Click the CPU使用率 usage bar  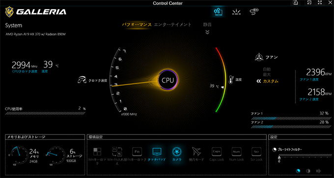pyautogui.click(x=45, y=113)
